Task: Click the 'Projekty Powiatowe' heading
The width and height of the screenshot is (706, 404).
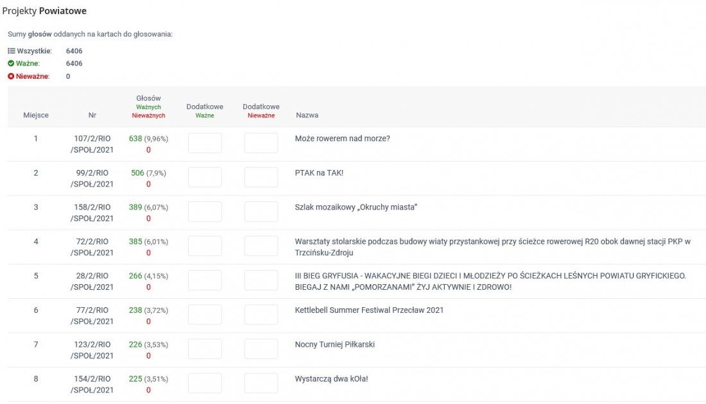Action: tap(44, 11)
